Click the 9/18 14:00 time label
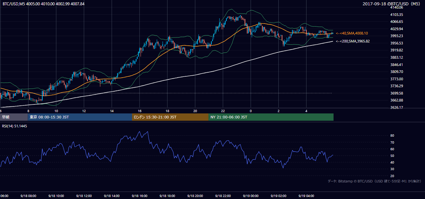 pos(111,196)
